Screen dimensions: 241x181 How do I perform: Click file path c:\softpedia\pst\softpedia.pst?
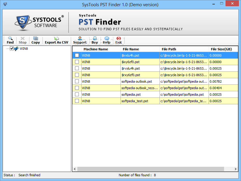coord(184,94)
